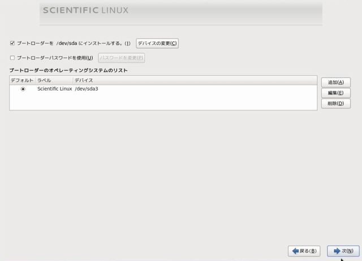
Task: Click the Scientific Linux banner logo
Action: coord(86,10)
